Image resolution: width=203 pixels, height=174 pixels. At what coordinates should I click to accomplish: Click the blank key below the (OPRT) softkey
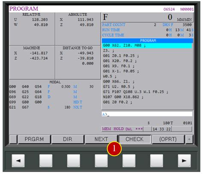click(157, 161)
